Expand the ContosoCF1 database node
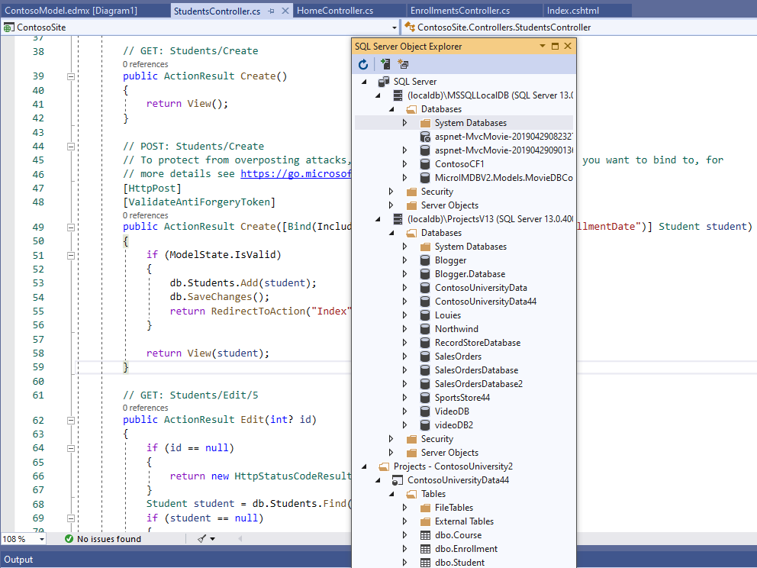757x568 pixels. tap(404, 163)
